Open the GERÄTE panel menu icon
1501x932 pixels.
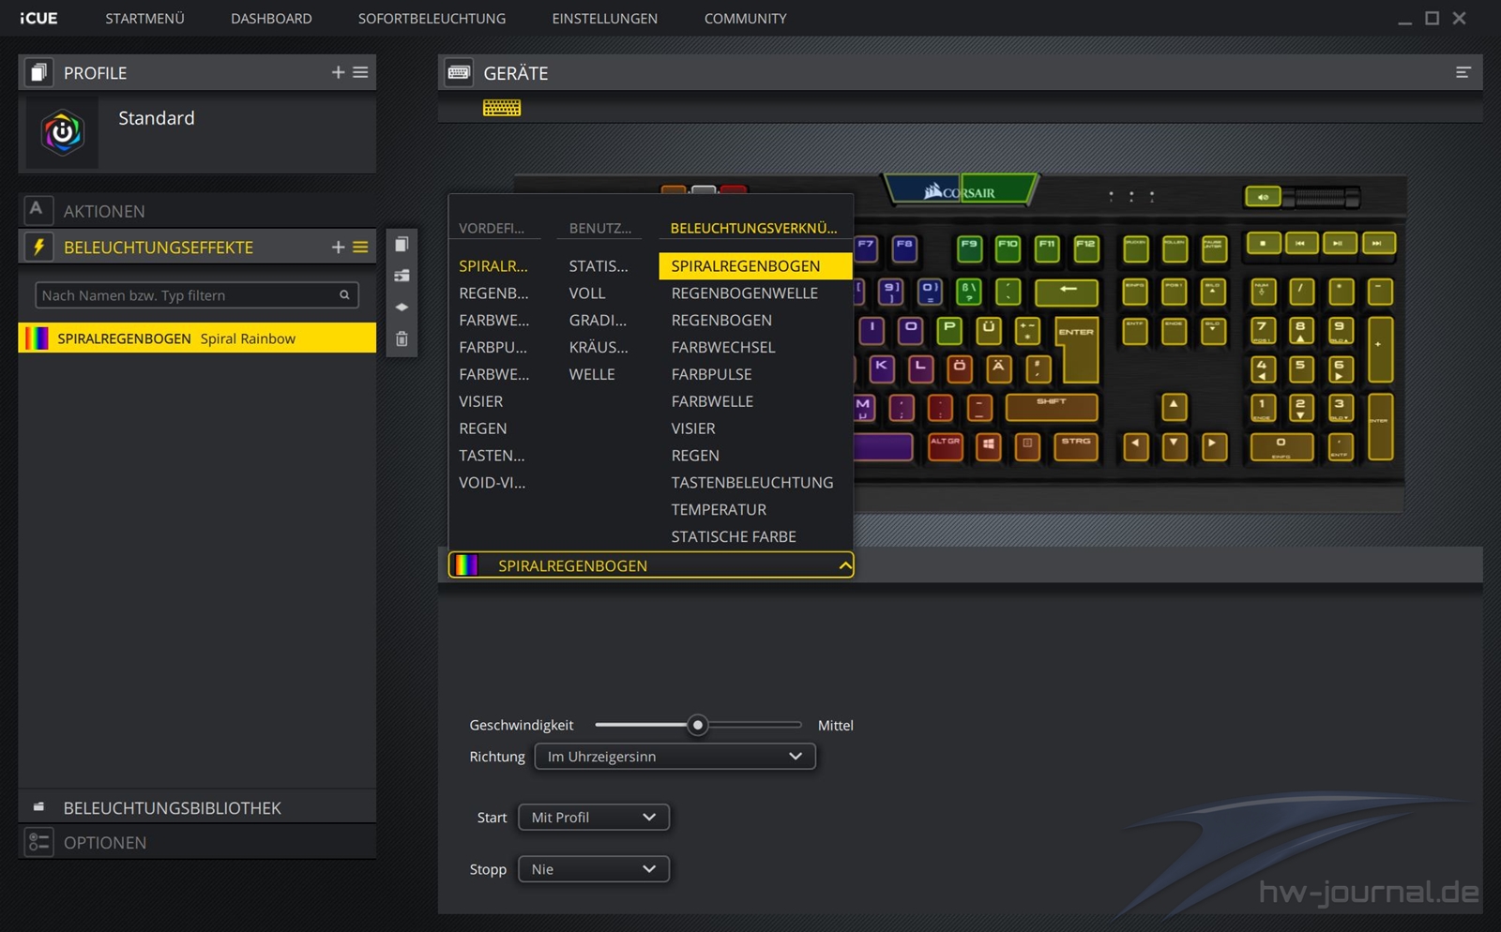tap(1463, 72)
